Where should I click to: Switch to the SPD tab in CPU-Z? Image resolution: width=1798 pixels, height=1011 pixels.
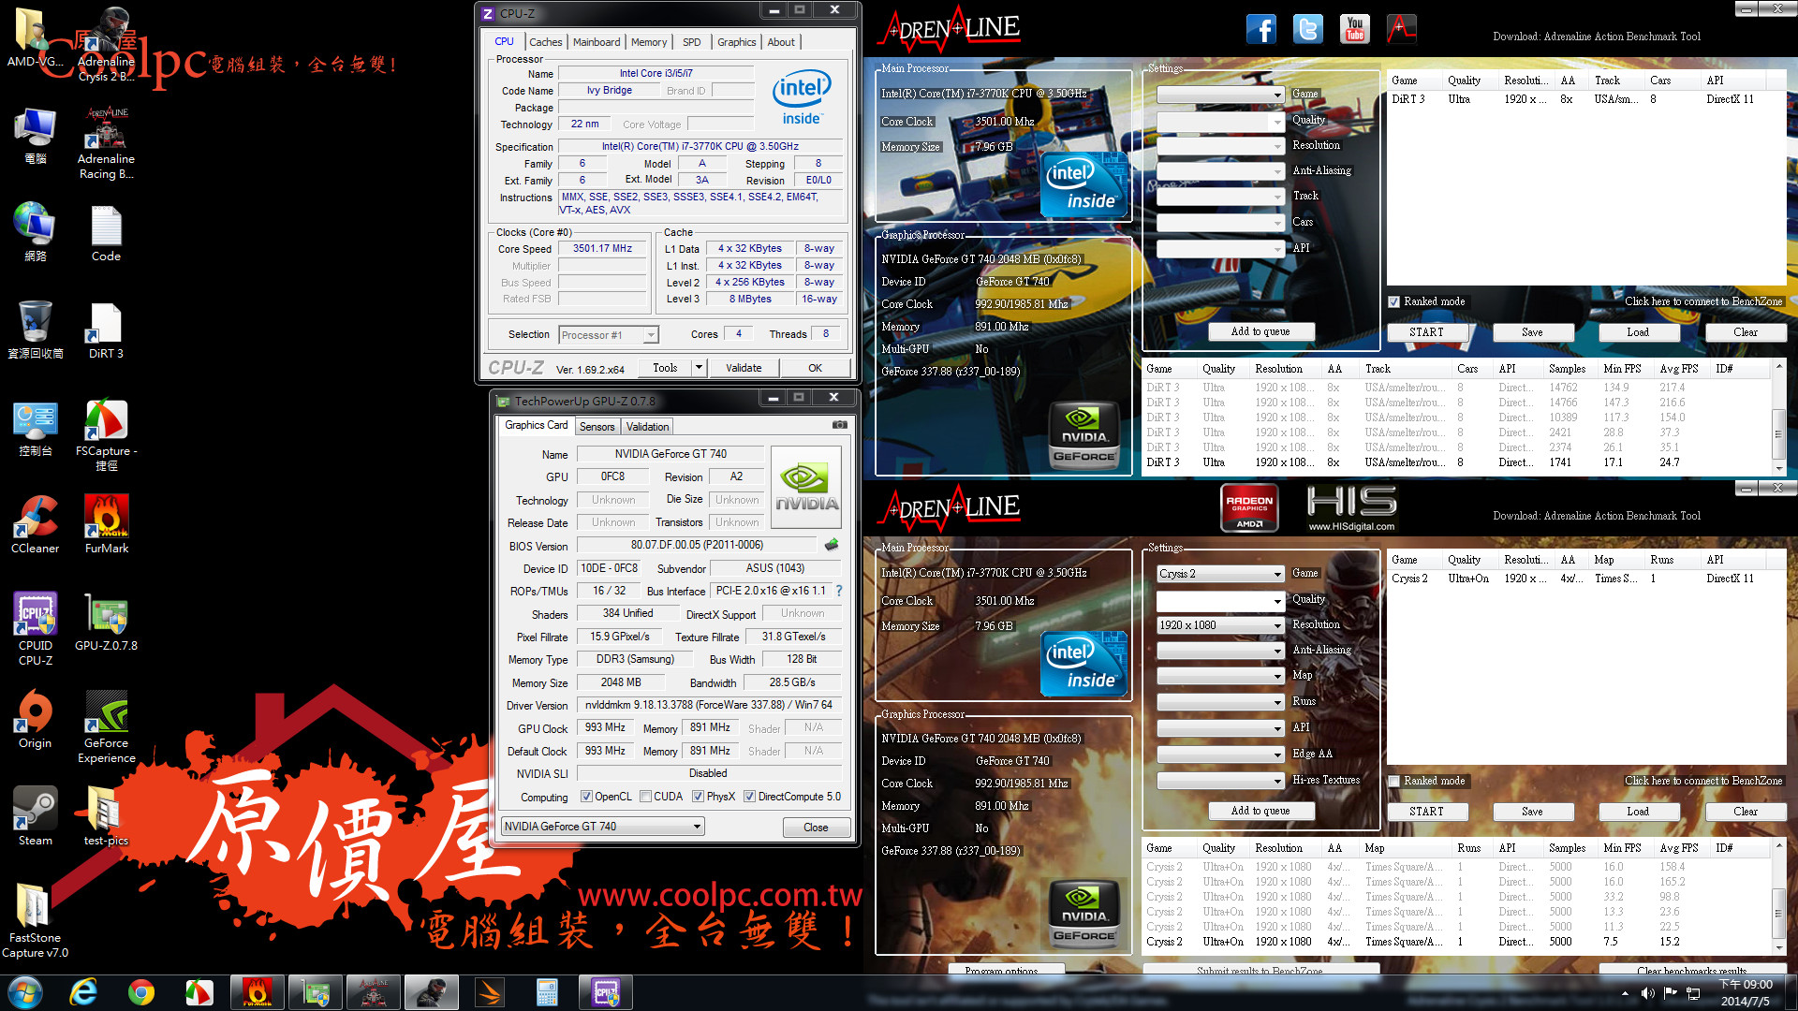click(692, 42)
